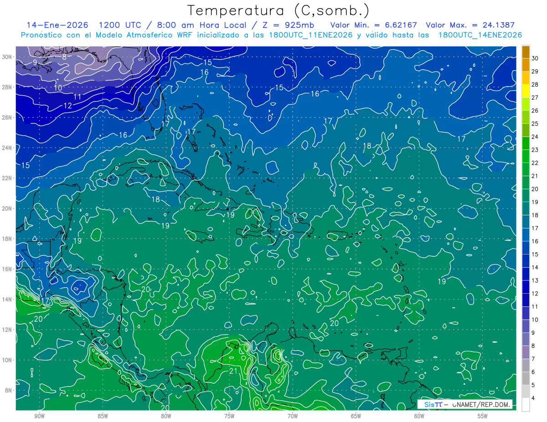Click contour label "9" on the map
Image resolution: width=547 pixels, height=422 pixels.
click(x=35, y=62)
